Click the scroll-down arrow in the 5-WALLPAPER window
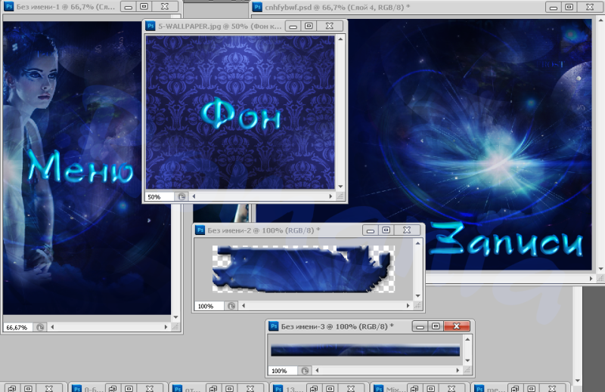This screenshot has height=392, width=605. pyautogui.click(x=340, y=187)
